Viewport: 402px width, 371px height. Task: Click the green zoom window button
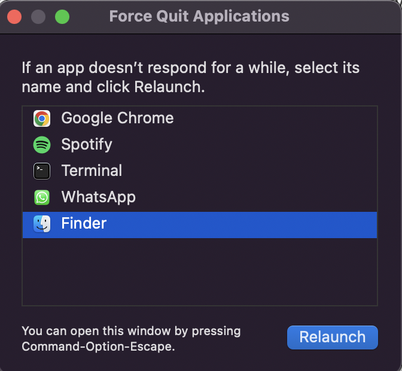click(x=62, y=17)
